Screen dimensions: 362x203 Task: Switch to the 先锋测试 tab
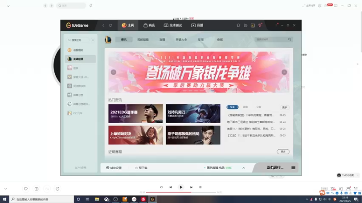(x=173, y=25)
